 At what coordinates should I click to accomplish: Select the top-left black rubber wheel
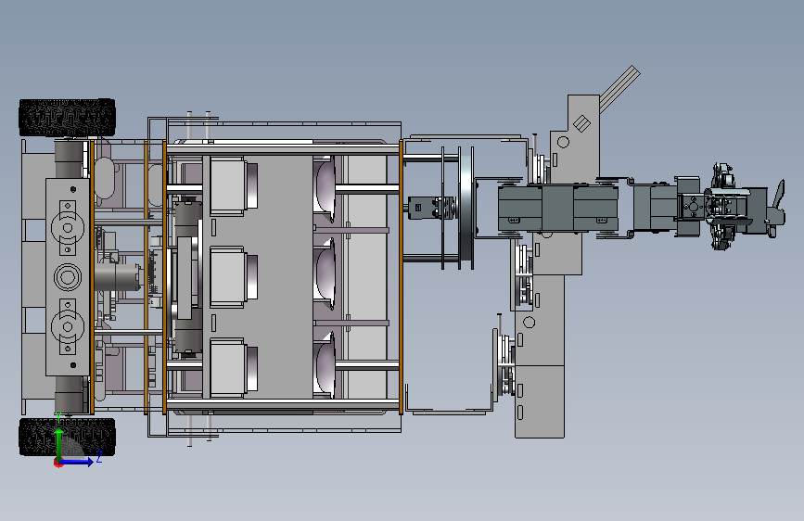point(67,118)
